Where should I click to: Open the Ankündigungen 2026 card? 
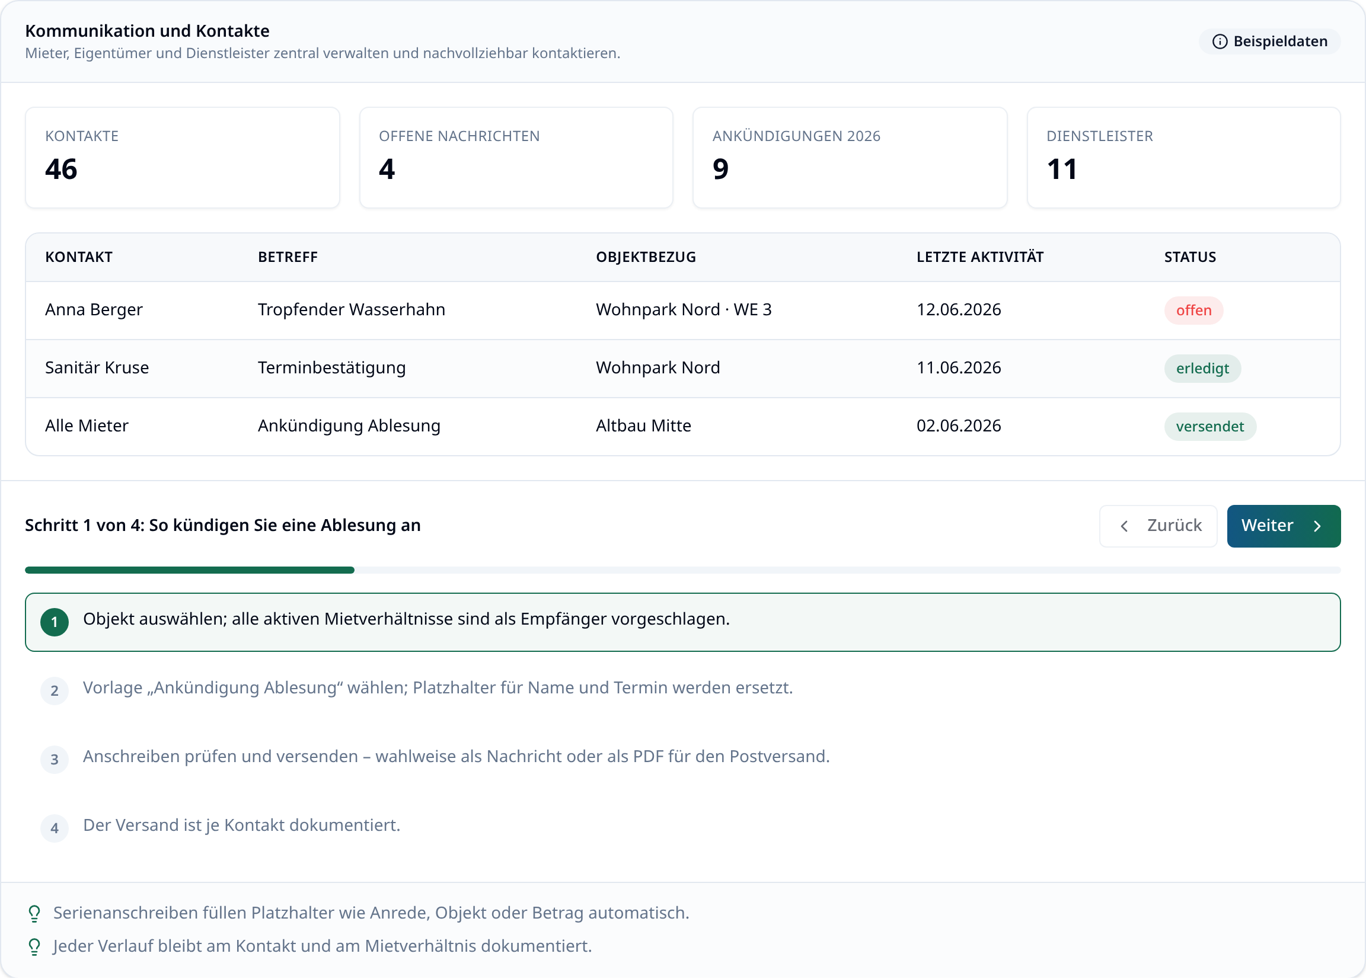click(x=850, y=158)
